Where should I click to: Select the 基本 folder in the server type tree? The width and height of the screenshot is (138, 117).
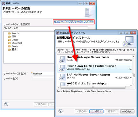pyautogui.click(x=14, y=50)
